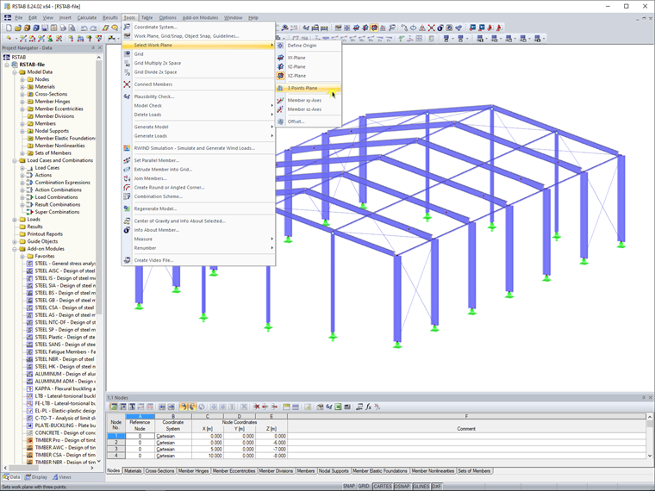This screenshot has width=655, height=491.
Task: Toggle SNAP in the status bar
Action: pos(348,487)
